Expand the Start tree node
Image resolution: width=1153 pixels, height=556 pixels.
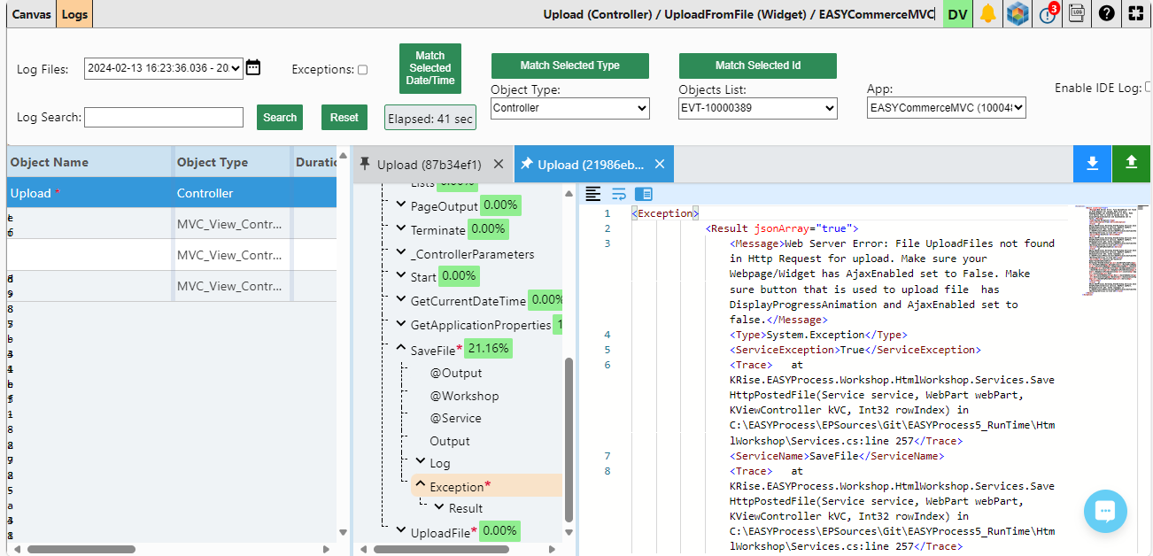(x=400, y=277)
